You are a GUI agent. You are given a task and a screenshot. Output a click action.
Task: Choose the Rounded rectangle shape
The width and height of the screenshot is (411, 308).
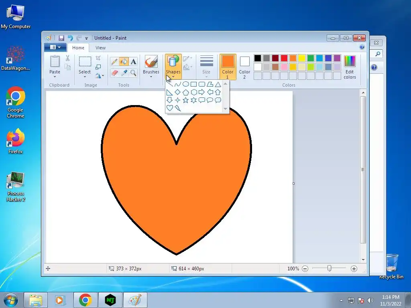(202, 84)
